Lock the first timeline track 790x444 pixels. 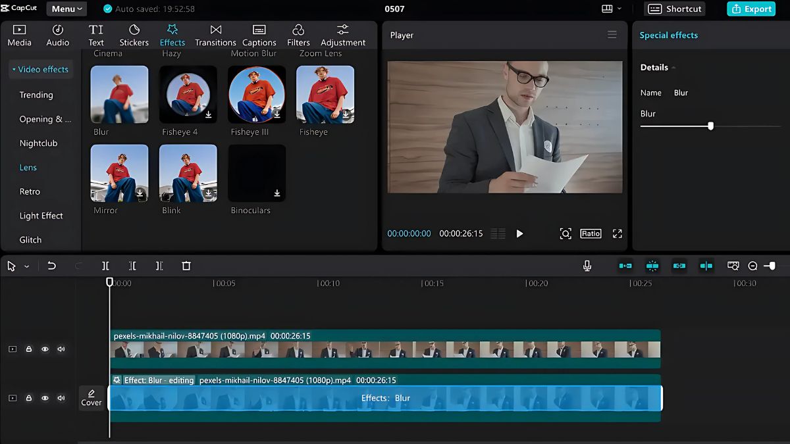click(x=28, y=349)
